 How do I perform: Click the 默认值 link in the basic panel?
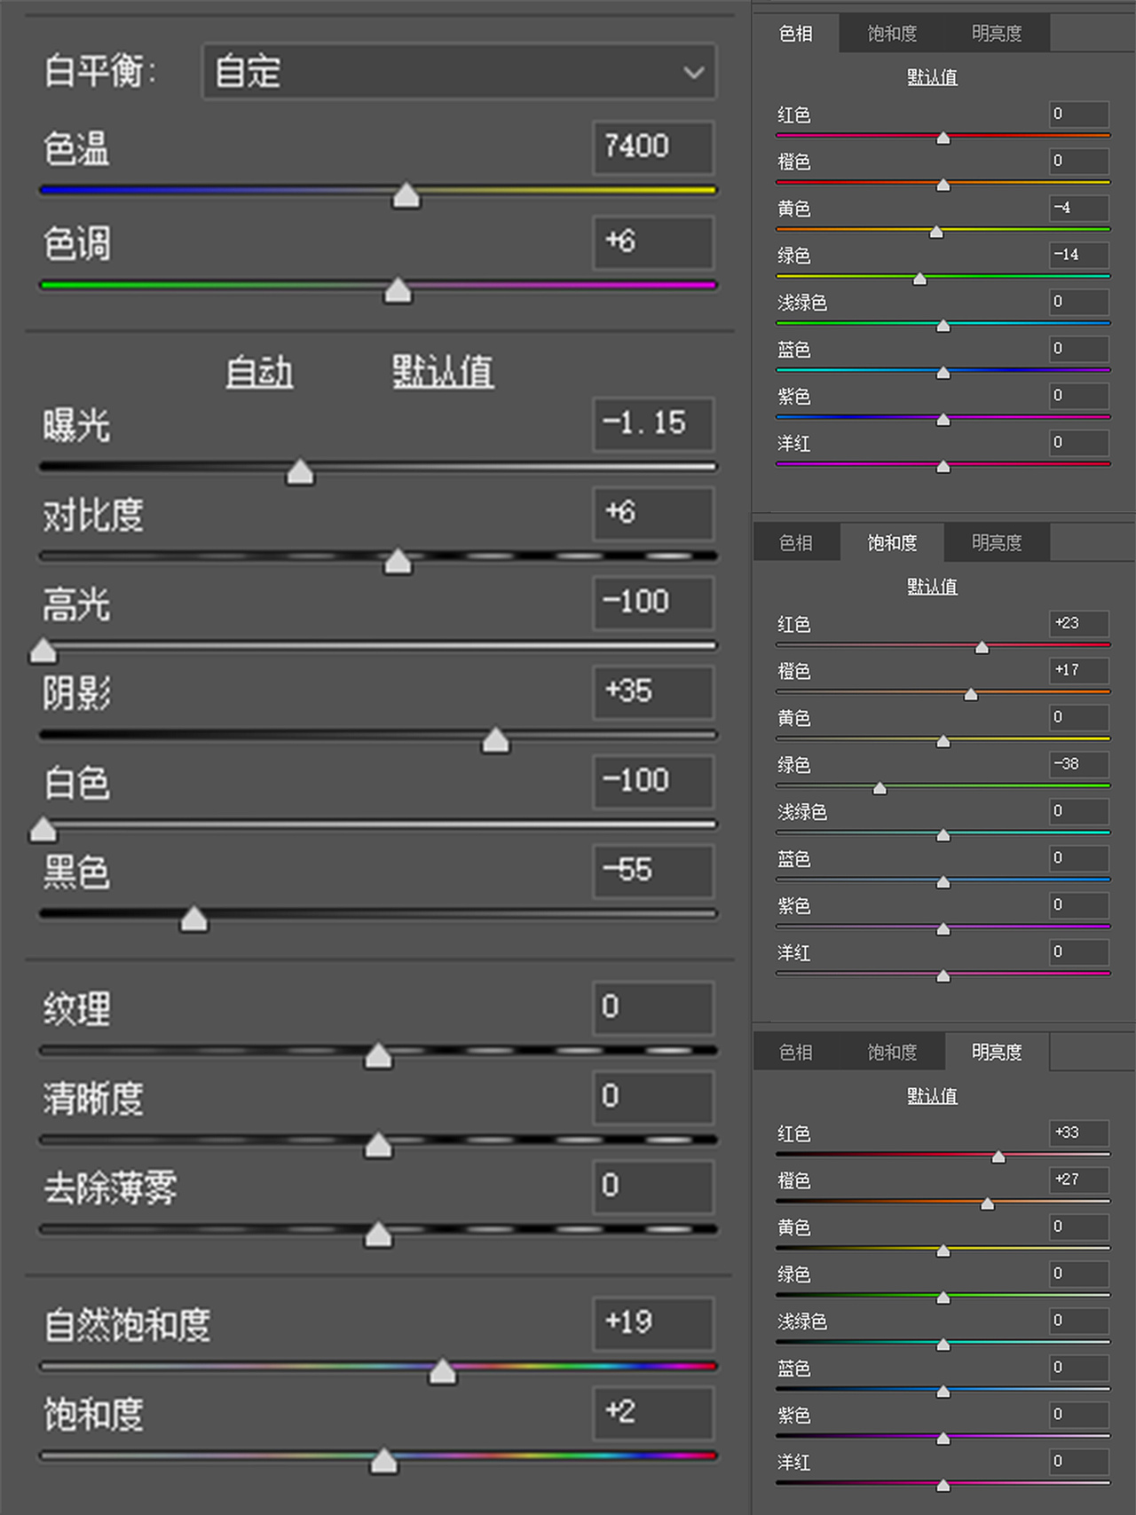[443, 372]
